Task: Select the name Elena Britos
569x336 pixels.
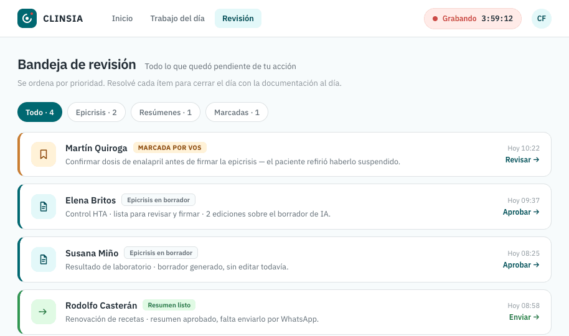Action: click(91, 200)
